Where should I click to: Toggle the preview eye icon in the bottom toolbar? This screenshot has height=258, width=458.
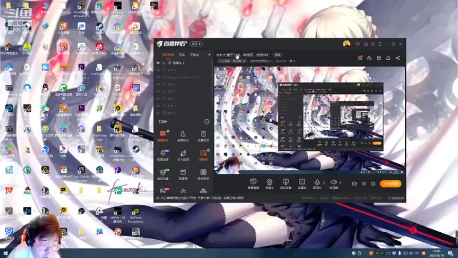click(364, 183)
